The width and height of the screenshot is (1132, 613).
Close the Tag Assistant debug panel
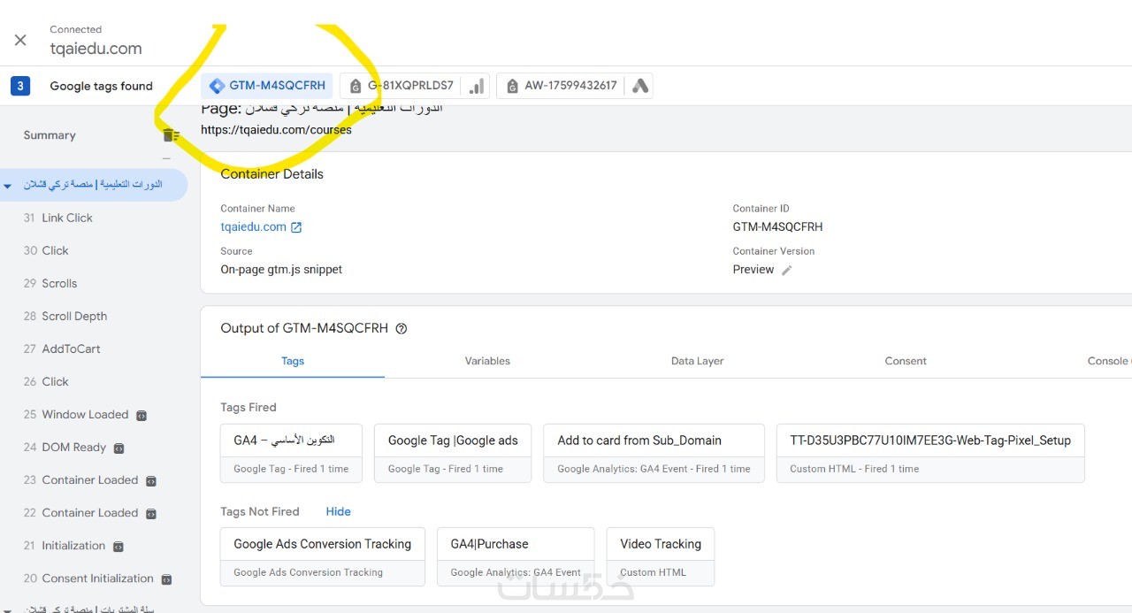[20, 40]
